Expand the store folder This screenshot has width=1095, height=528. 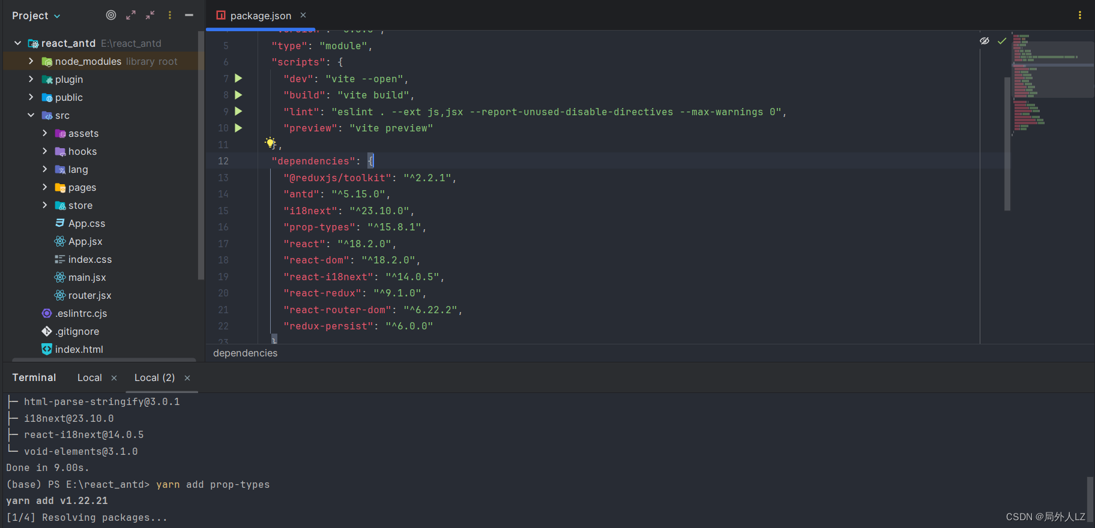click(x=44, y=205)
